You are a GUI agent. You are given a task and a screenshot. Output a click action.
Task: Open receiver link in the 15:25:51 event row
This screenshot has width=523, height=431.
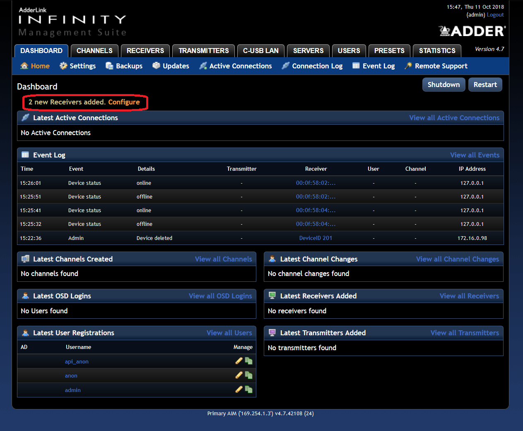click(x=316, y=196)
